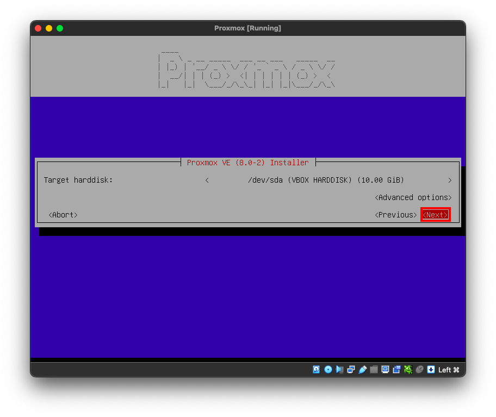
Task: Click the mouse integration status icon
Action: 419,370
